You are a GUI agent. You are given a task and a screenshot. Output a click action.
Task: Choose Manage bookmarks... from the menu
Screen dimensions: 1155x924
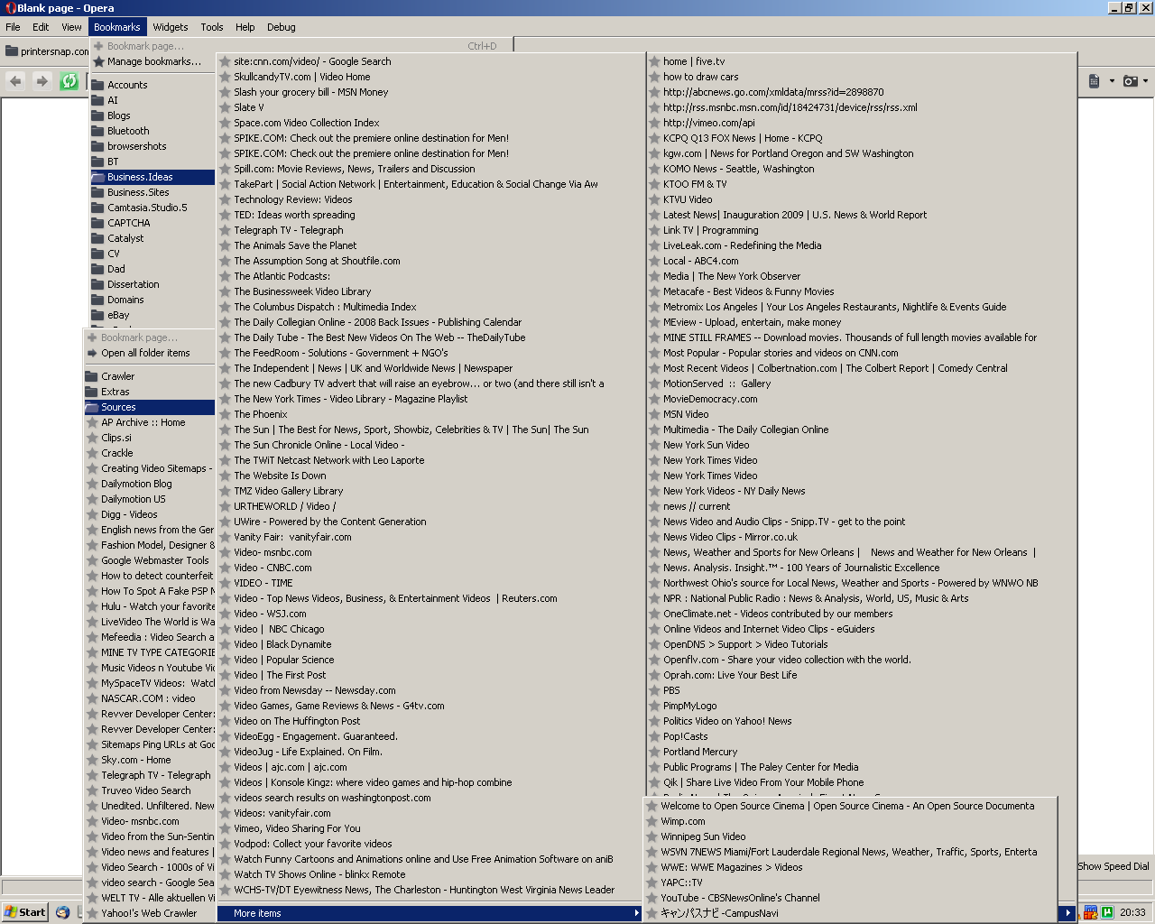pyautogui.click(x=152, y=61)
